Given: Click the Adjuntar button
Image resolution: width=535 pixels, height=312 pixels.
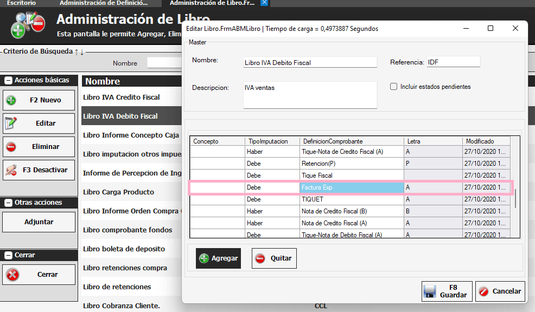Looking at the screenshot, I should tap(39, 222).
